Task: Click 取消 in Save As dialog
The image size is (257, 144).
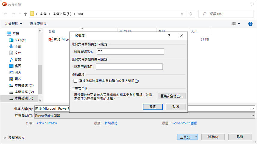Action: coord(240,137)
